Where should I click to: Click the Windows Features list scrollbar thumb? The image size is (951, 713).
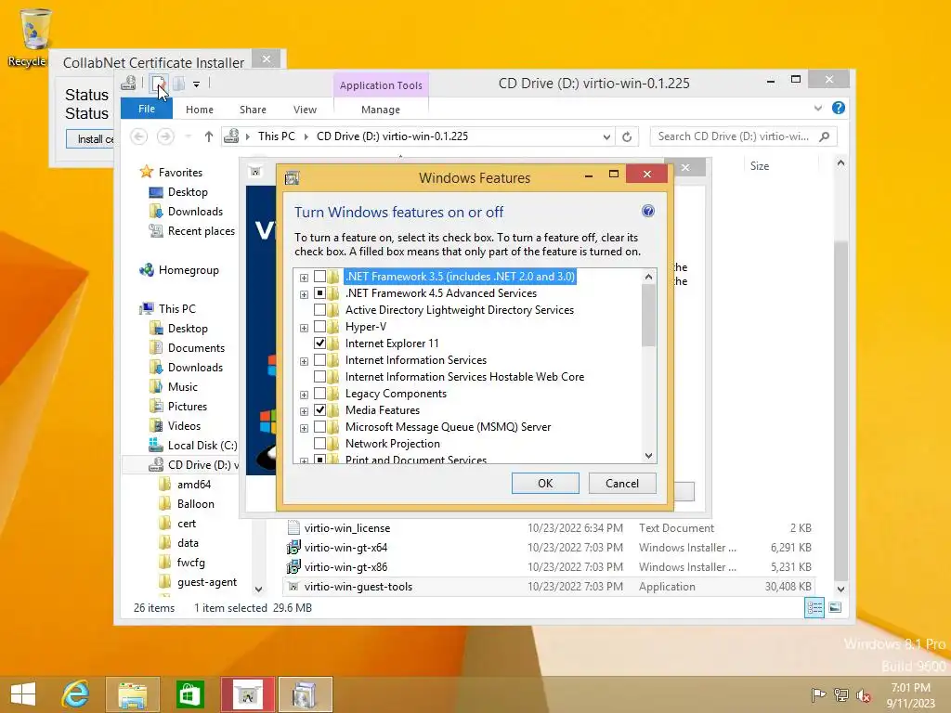(649, 316)
